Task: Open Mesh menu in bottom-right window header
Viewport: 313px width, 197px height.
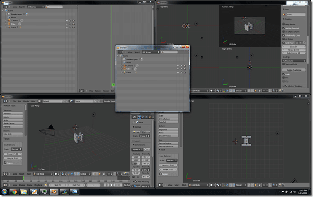Action: [184, 185]
